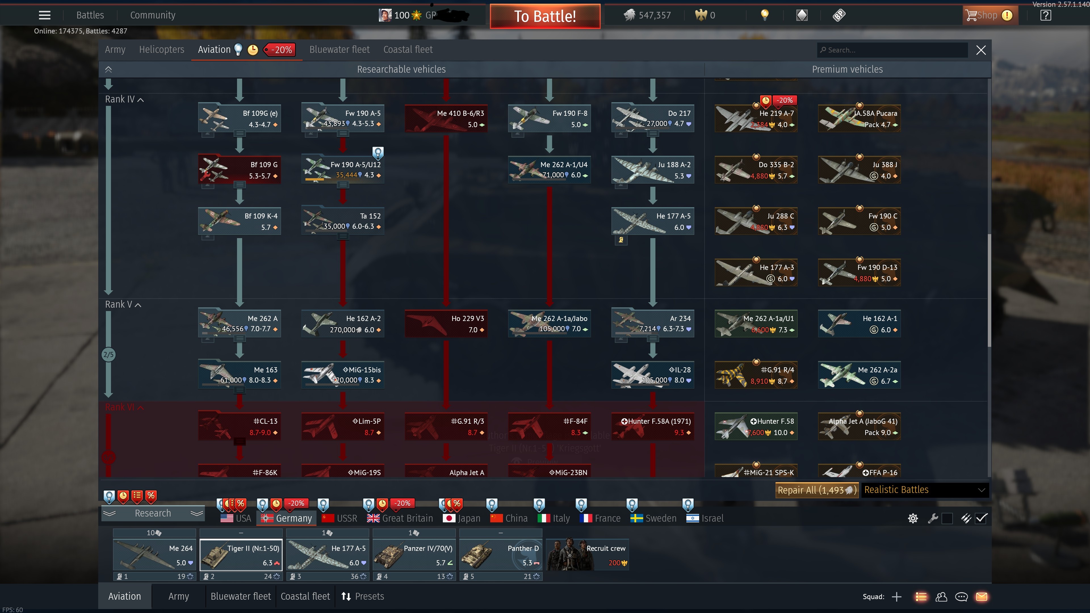
Task: Select the Japan nation tab
Action: (462, 518)
